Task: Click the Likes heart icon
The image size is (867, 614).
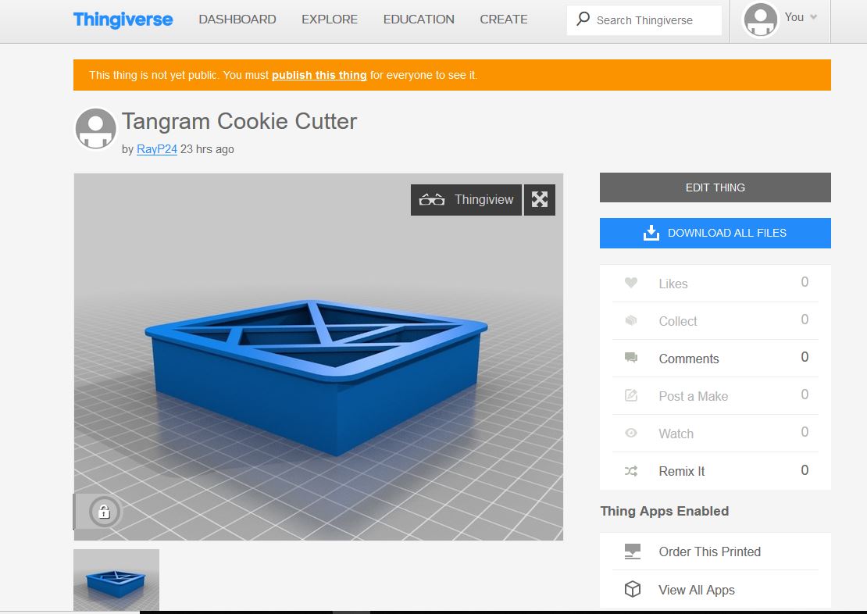Action: point(631,283)
